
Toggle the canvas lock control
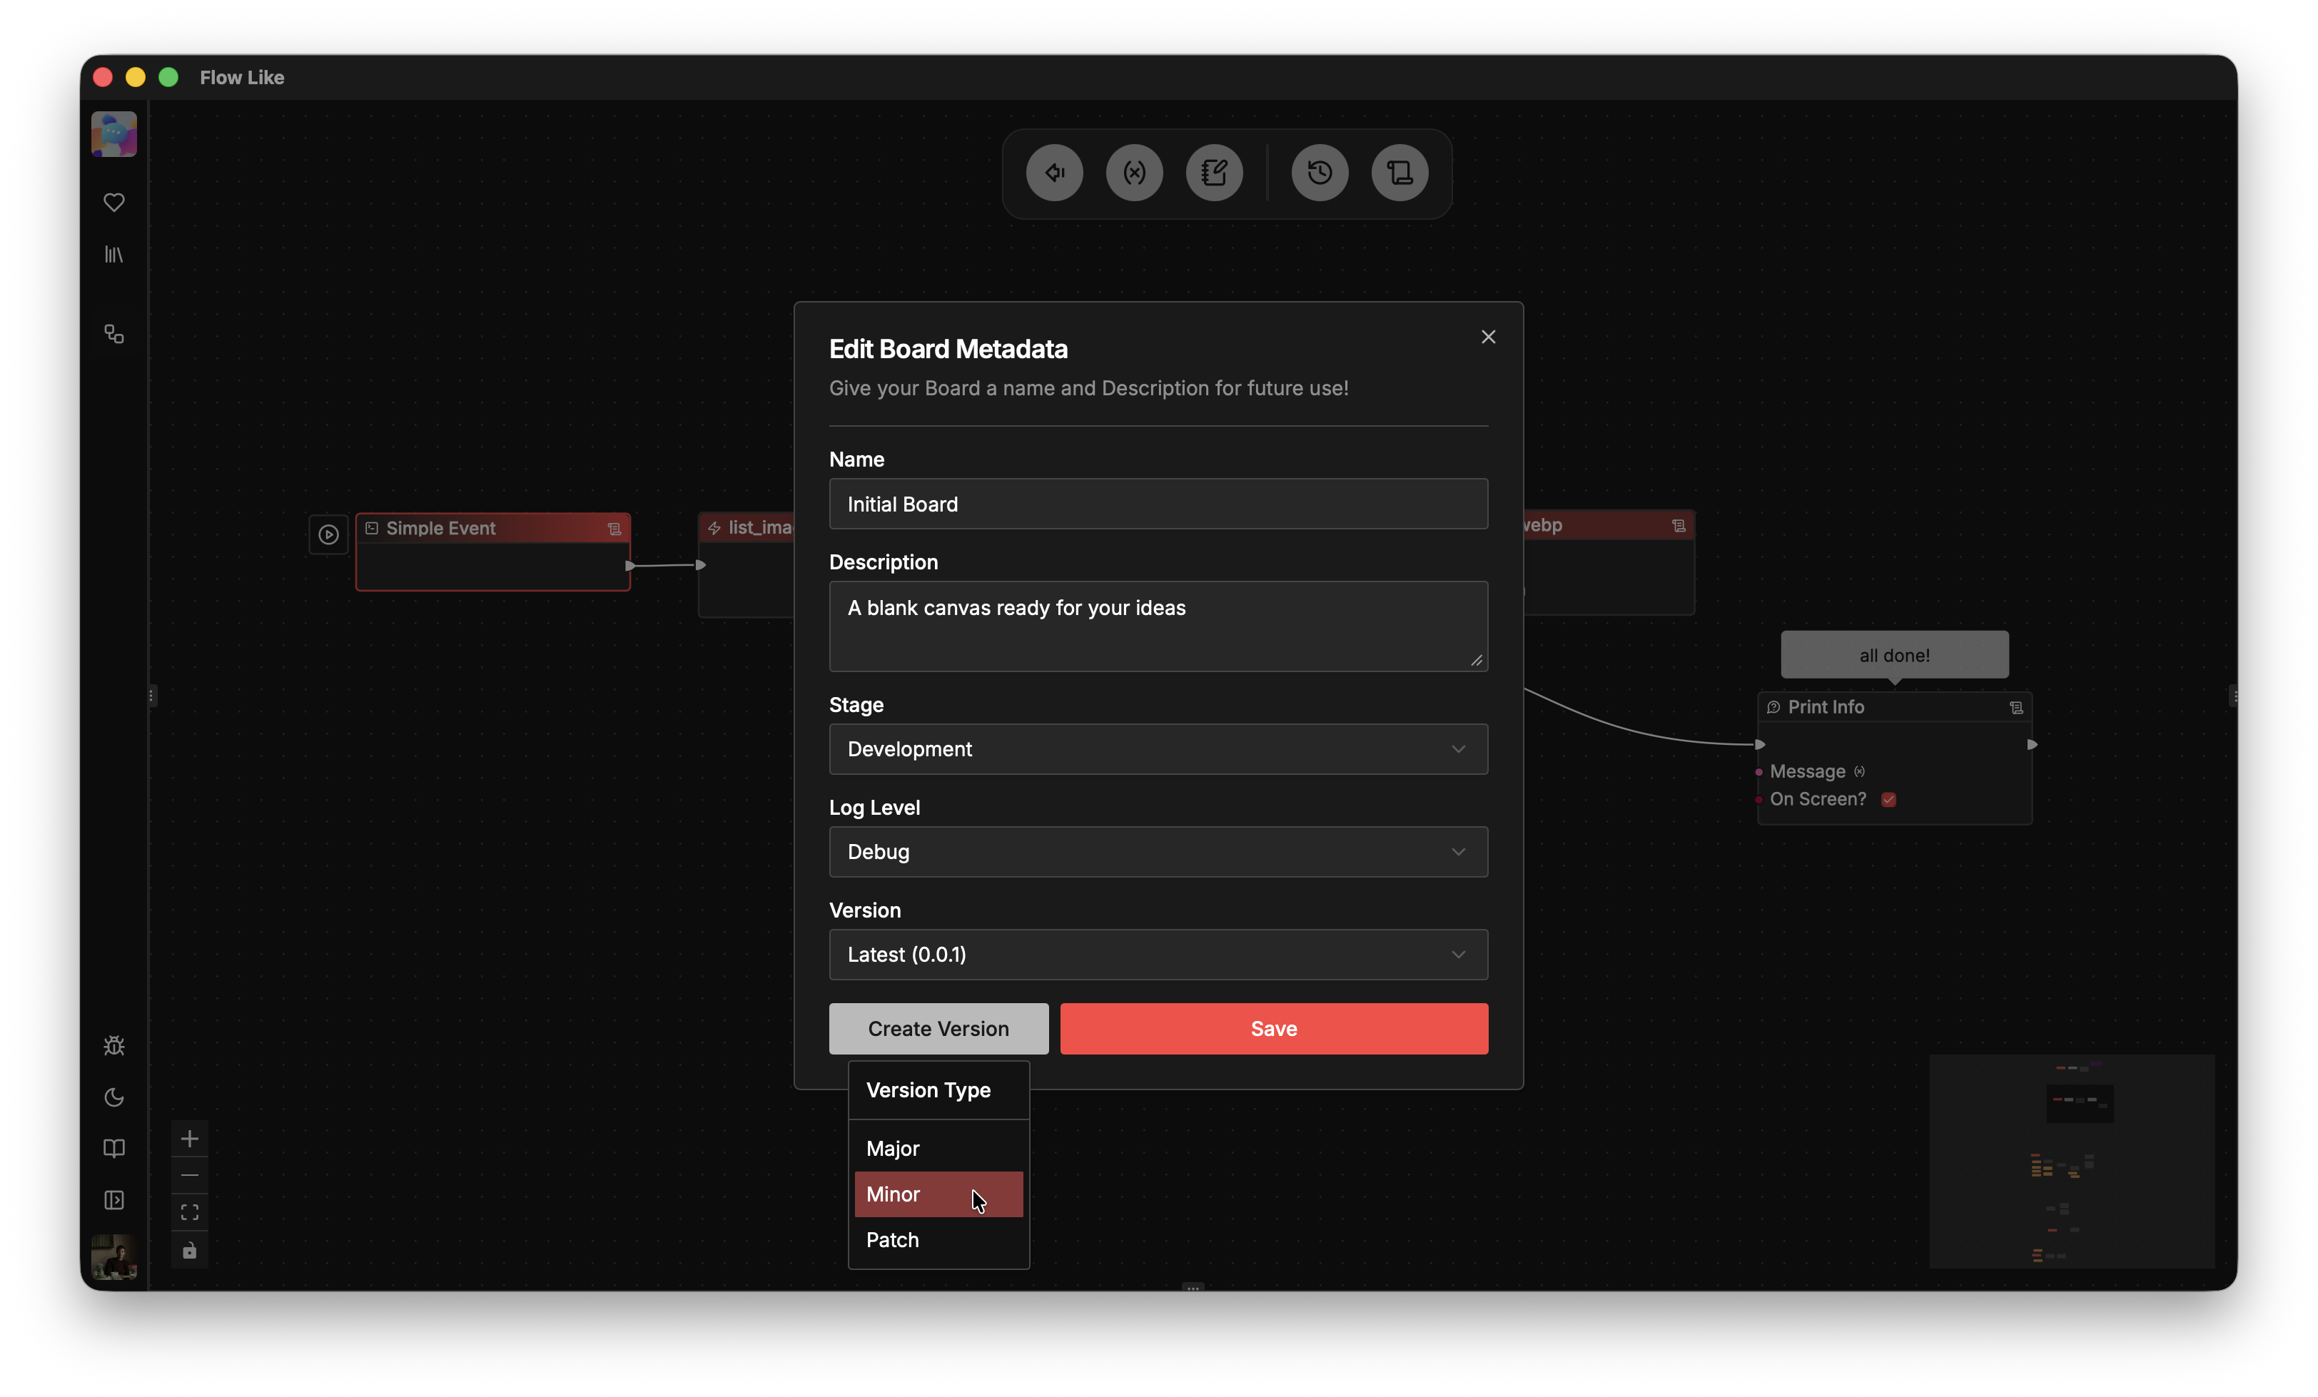pyautogui.click(x=188, y=1250)
